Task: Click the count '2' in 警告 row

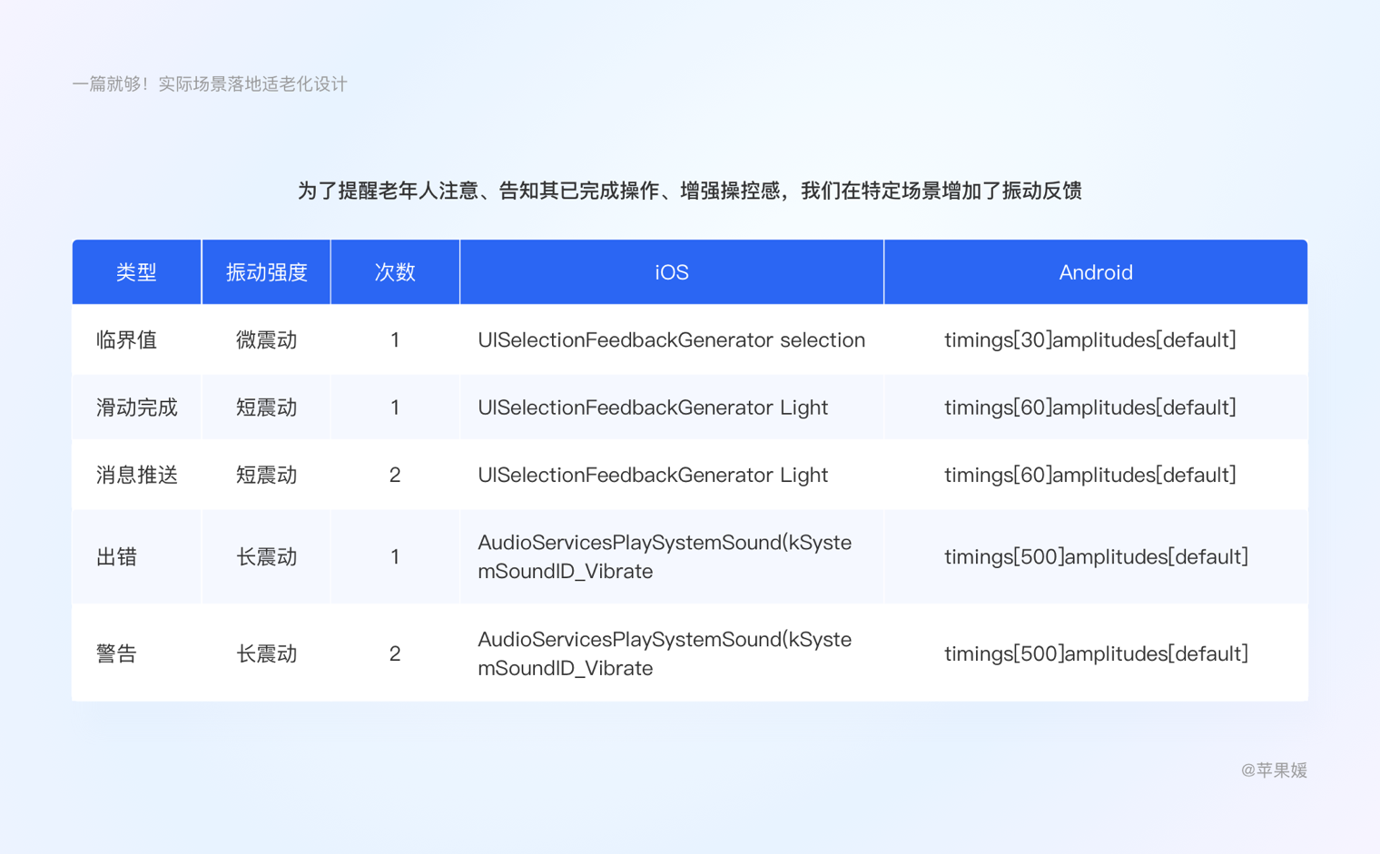Action: (x=395, y=653)
